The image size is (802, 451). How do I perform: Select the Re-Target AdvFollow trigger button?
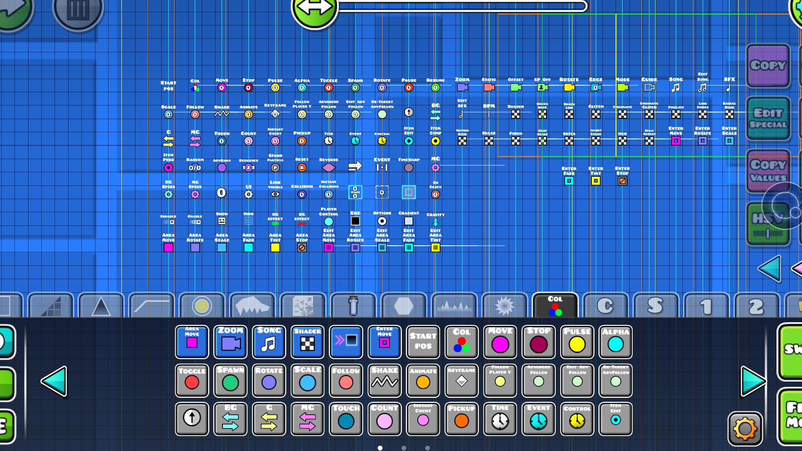click(x=616, y=381)
